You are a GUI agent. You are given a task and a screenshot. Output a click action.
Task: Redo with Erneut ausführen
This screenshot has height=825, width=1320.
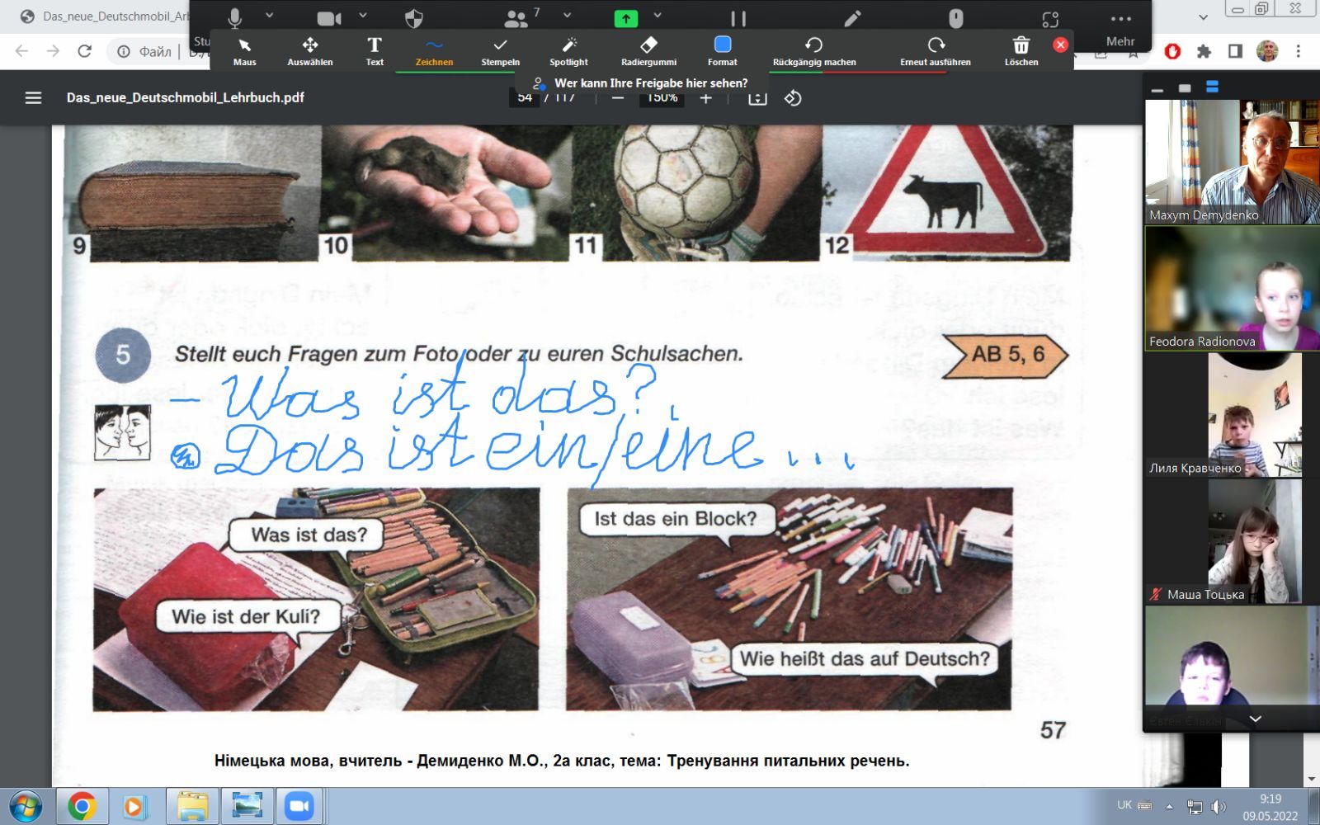[x=935, y=50]
